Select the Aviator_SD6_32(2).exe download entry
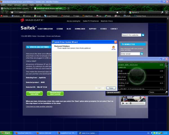The image size is (169, 135). [x=141, y=66]
